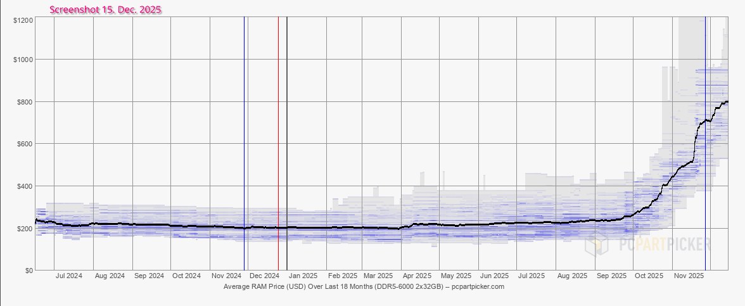Screen dimensions: 745x306
Task: Click the Aug 2025 x-axis label
Action: pos(572,276)
